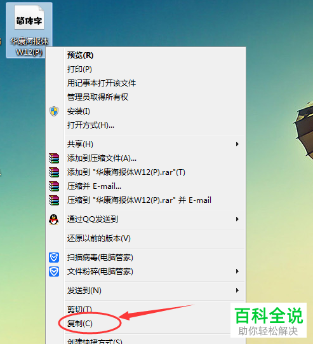Click the QQ penguin icon
The image size is (313, 344).
click(54, 219)
